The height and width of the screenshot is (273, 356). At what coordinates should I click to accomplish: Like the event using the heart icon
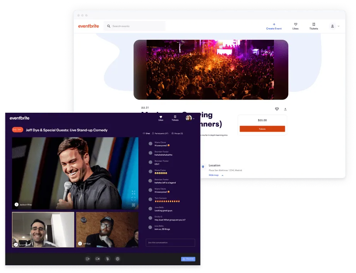[x=277, y=109]
